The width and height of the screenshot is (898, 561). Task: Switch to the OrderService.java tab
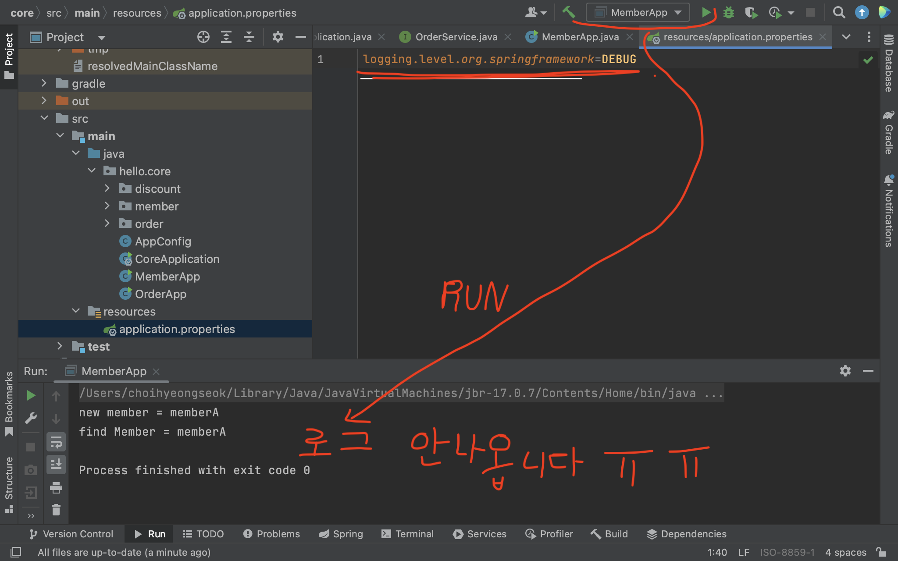coord(456,37)
